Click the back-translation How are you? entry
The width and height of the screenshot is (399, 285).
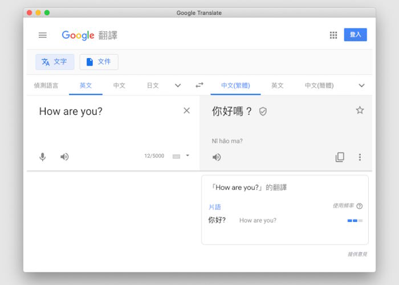[258, 220]
